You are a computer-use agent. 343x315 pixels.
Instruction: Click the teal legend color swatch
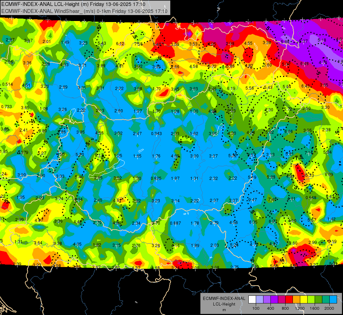(326, 300)
